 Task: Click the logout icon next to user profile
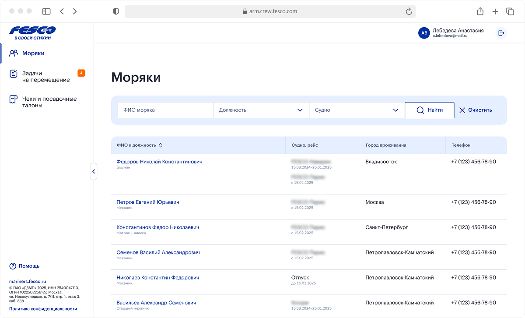(x=501, y=33)
